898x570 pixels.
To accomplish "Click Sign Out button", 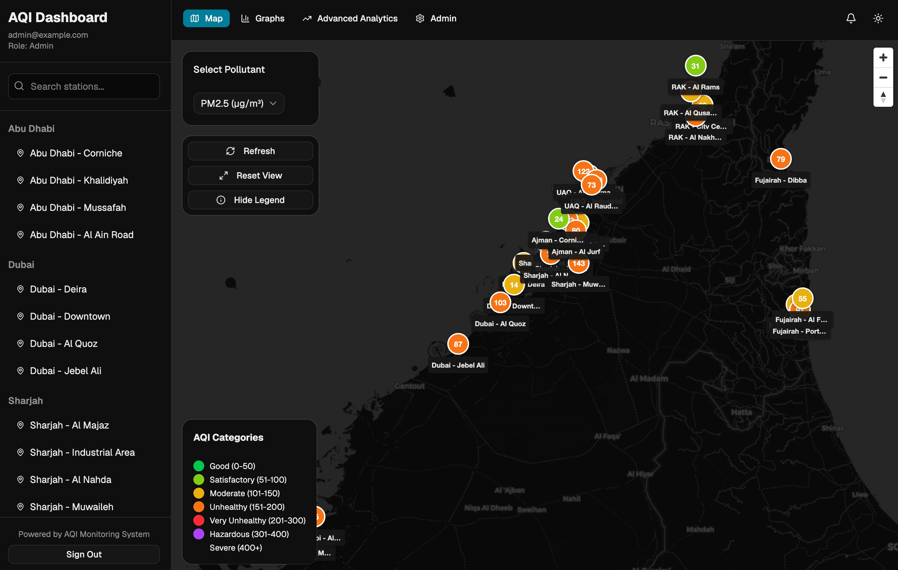I will click(x=84, y=554).
